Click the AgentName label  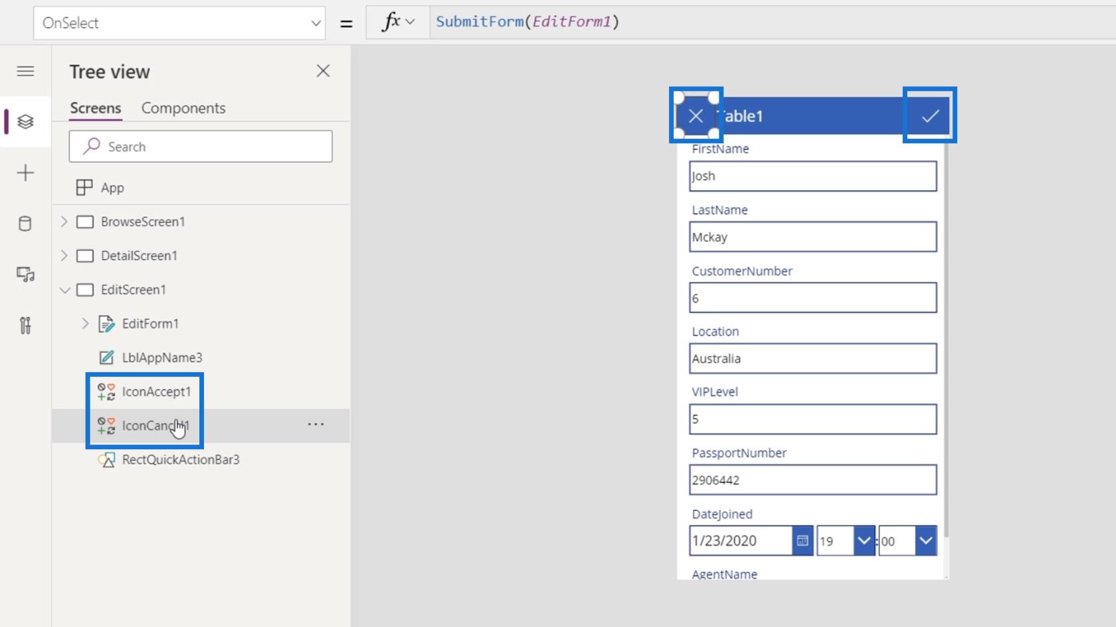tap(724, 574)
